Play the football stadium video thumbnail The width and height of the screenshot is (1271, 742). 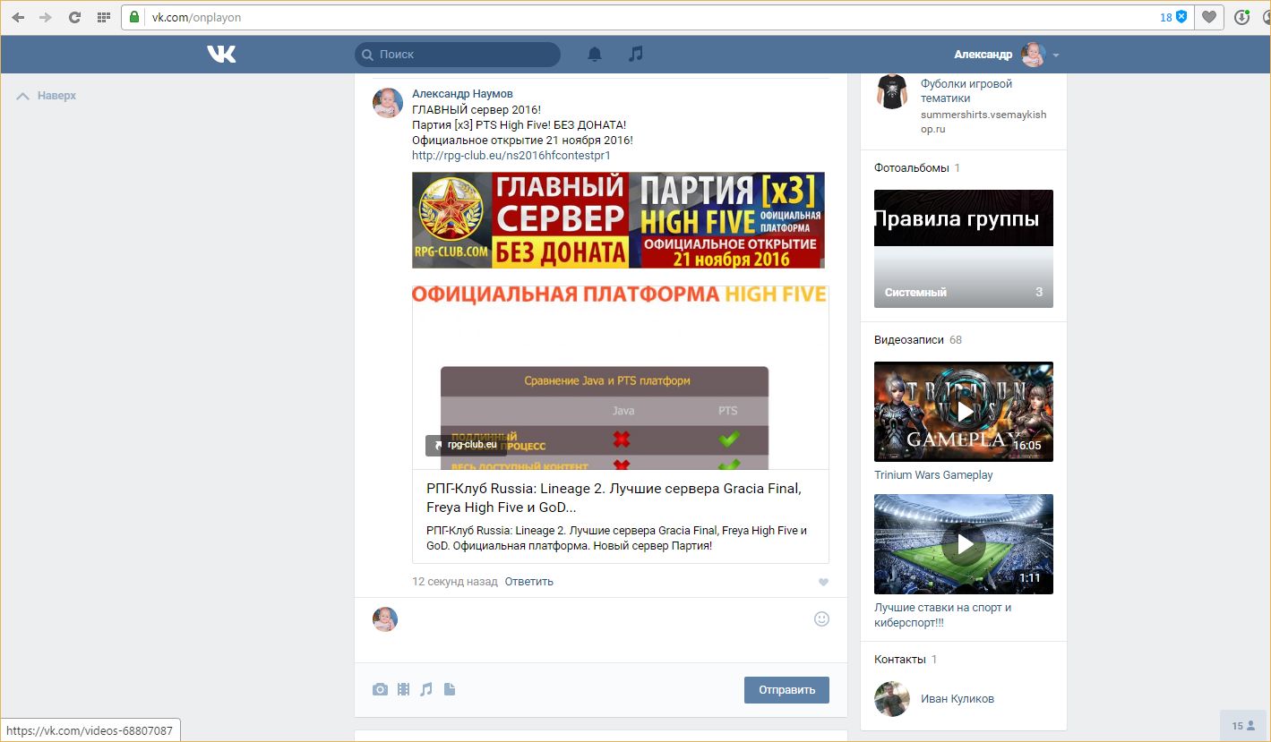964,544
